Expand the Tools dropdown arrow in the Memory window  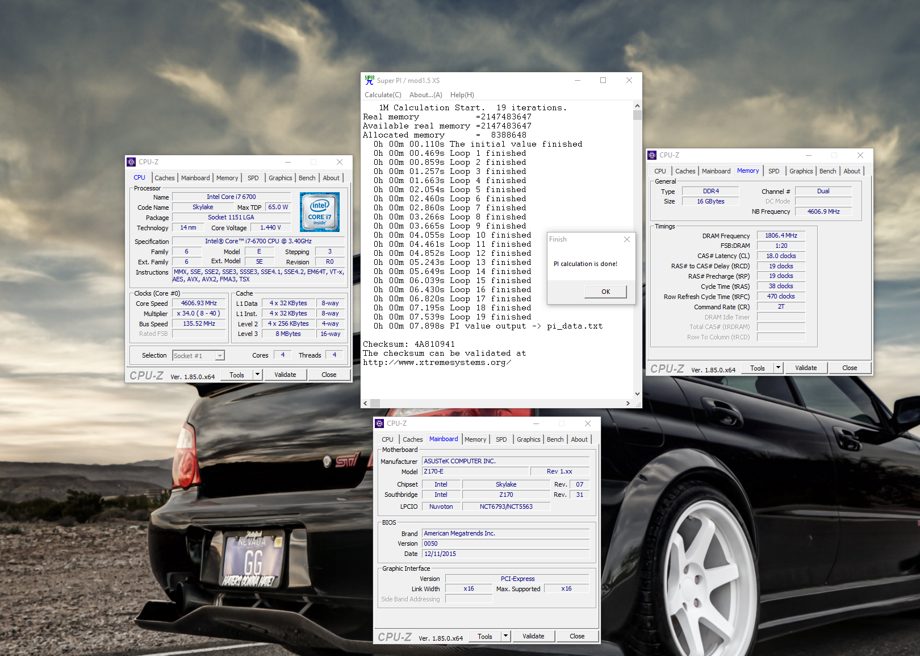[x=779, y=368]
